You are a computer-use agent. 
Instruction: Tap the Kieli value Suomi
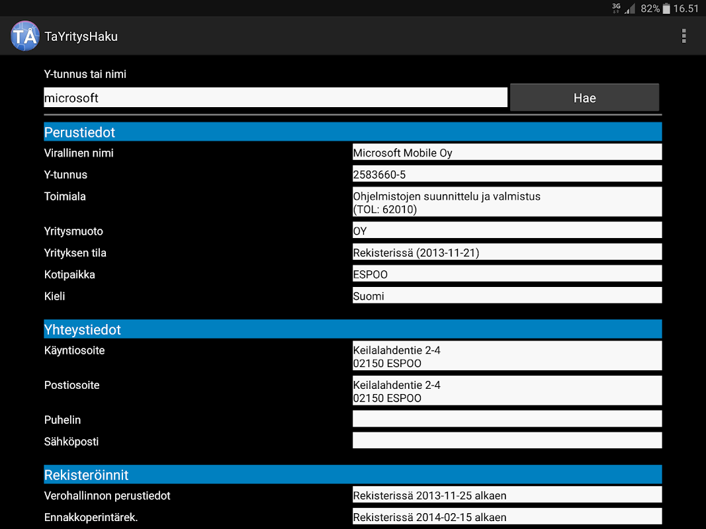507,295
